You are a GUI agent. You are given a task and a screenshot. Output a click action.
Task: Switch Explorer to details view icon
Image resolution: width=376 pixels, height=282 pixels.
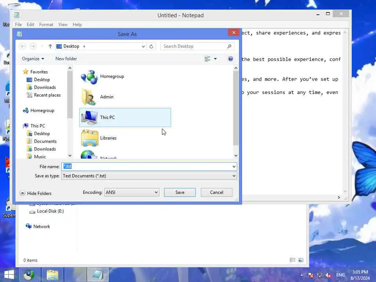pyautogui.click(x=293, y=260)
